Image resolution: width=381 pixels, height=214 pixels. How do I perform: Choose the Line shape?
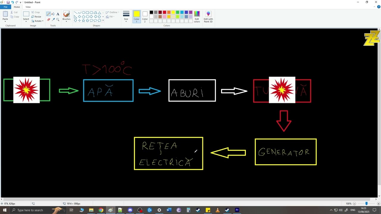[x=76, y=13]
